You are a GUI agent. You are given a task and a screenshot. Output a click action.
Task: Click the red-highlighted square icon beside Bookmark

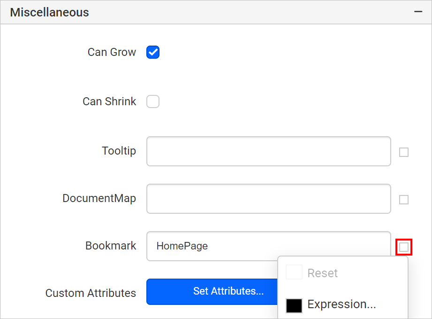pyautogui.click(x=404, y=247)
